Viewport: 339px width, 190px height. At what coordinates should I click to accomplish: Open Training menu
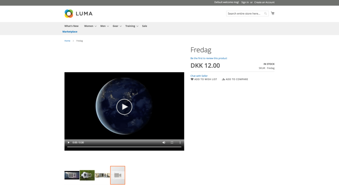tap(130, 26)
